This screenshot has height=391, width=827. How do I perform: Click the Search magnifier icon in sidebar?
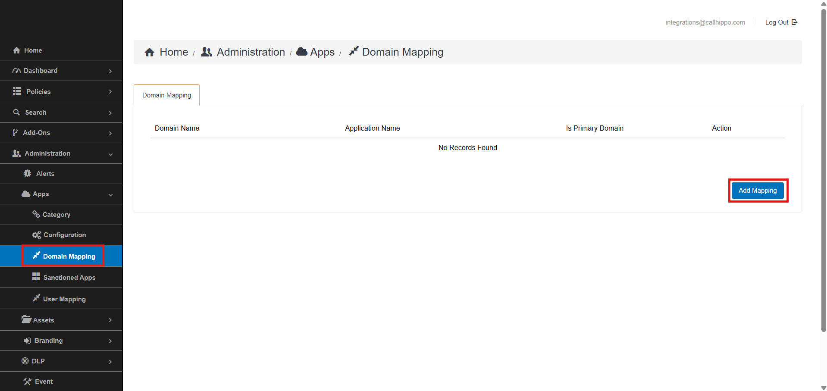coord(17,112)
